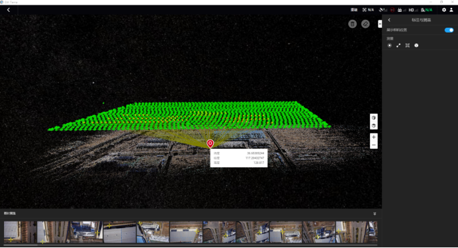Click the altitude value in the coordinate popup
The image size is (458, 248).
[x=259, y=163]
